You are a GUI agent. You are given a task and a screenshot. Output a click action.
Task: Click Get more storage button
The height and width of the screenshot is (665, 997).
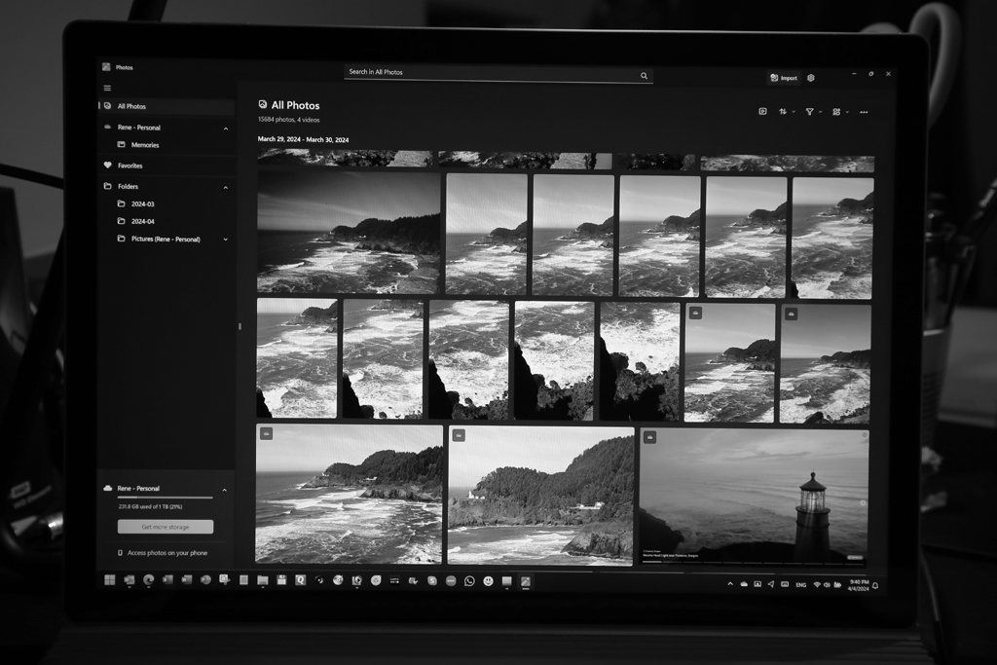[x=166, y=527]
